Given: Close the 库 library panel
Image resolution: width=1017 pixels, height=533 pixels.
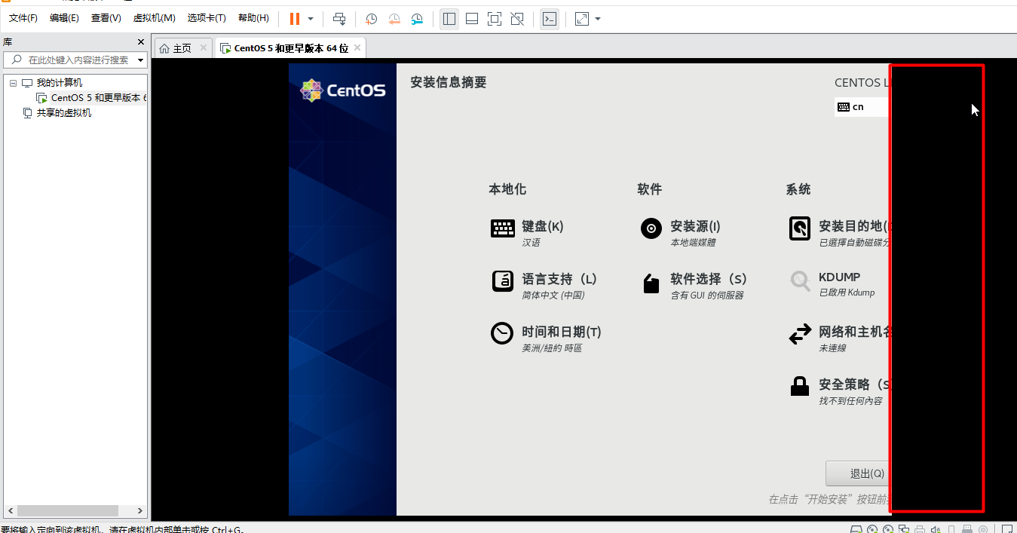Looking at the screenshot, I should click(140, 42).
